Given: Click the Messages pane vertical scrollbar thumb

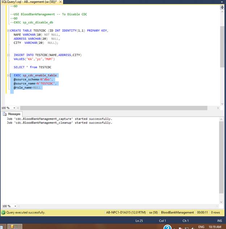Looking at the screenshot, I should coord(221,157).
